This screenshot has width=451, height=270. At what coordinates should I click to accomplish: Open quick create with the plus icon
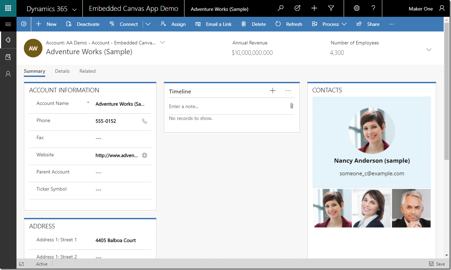click(x=314, y=8)
